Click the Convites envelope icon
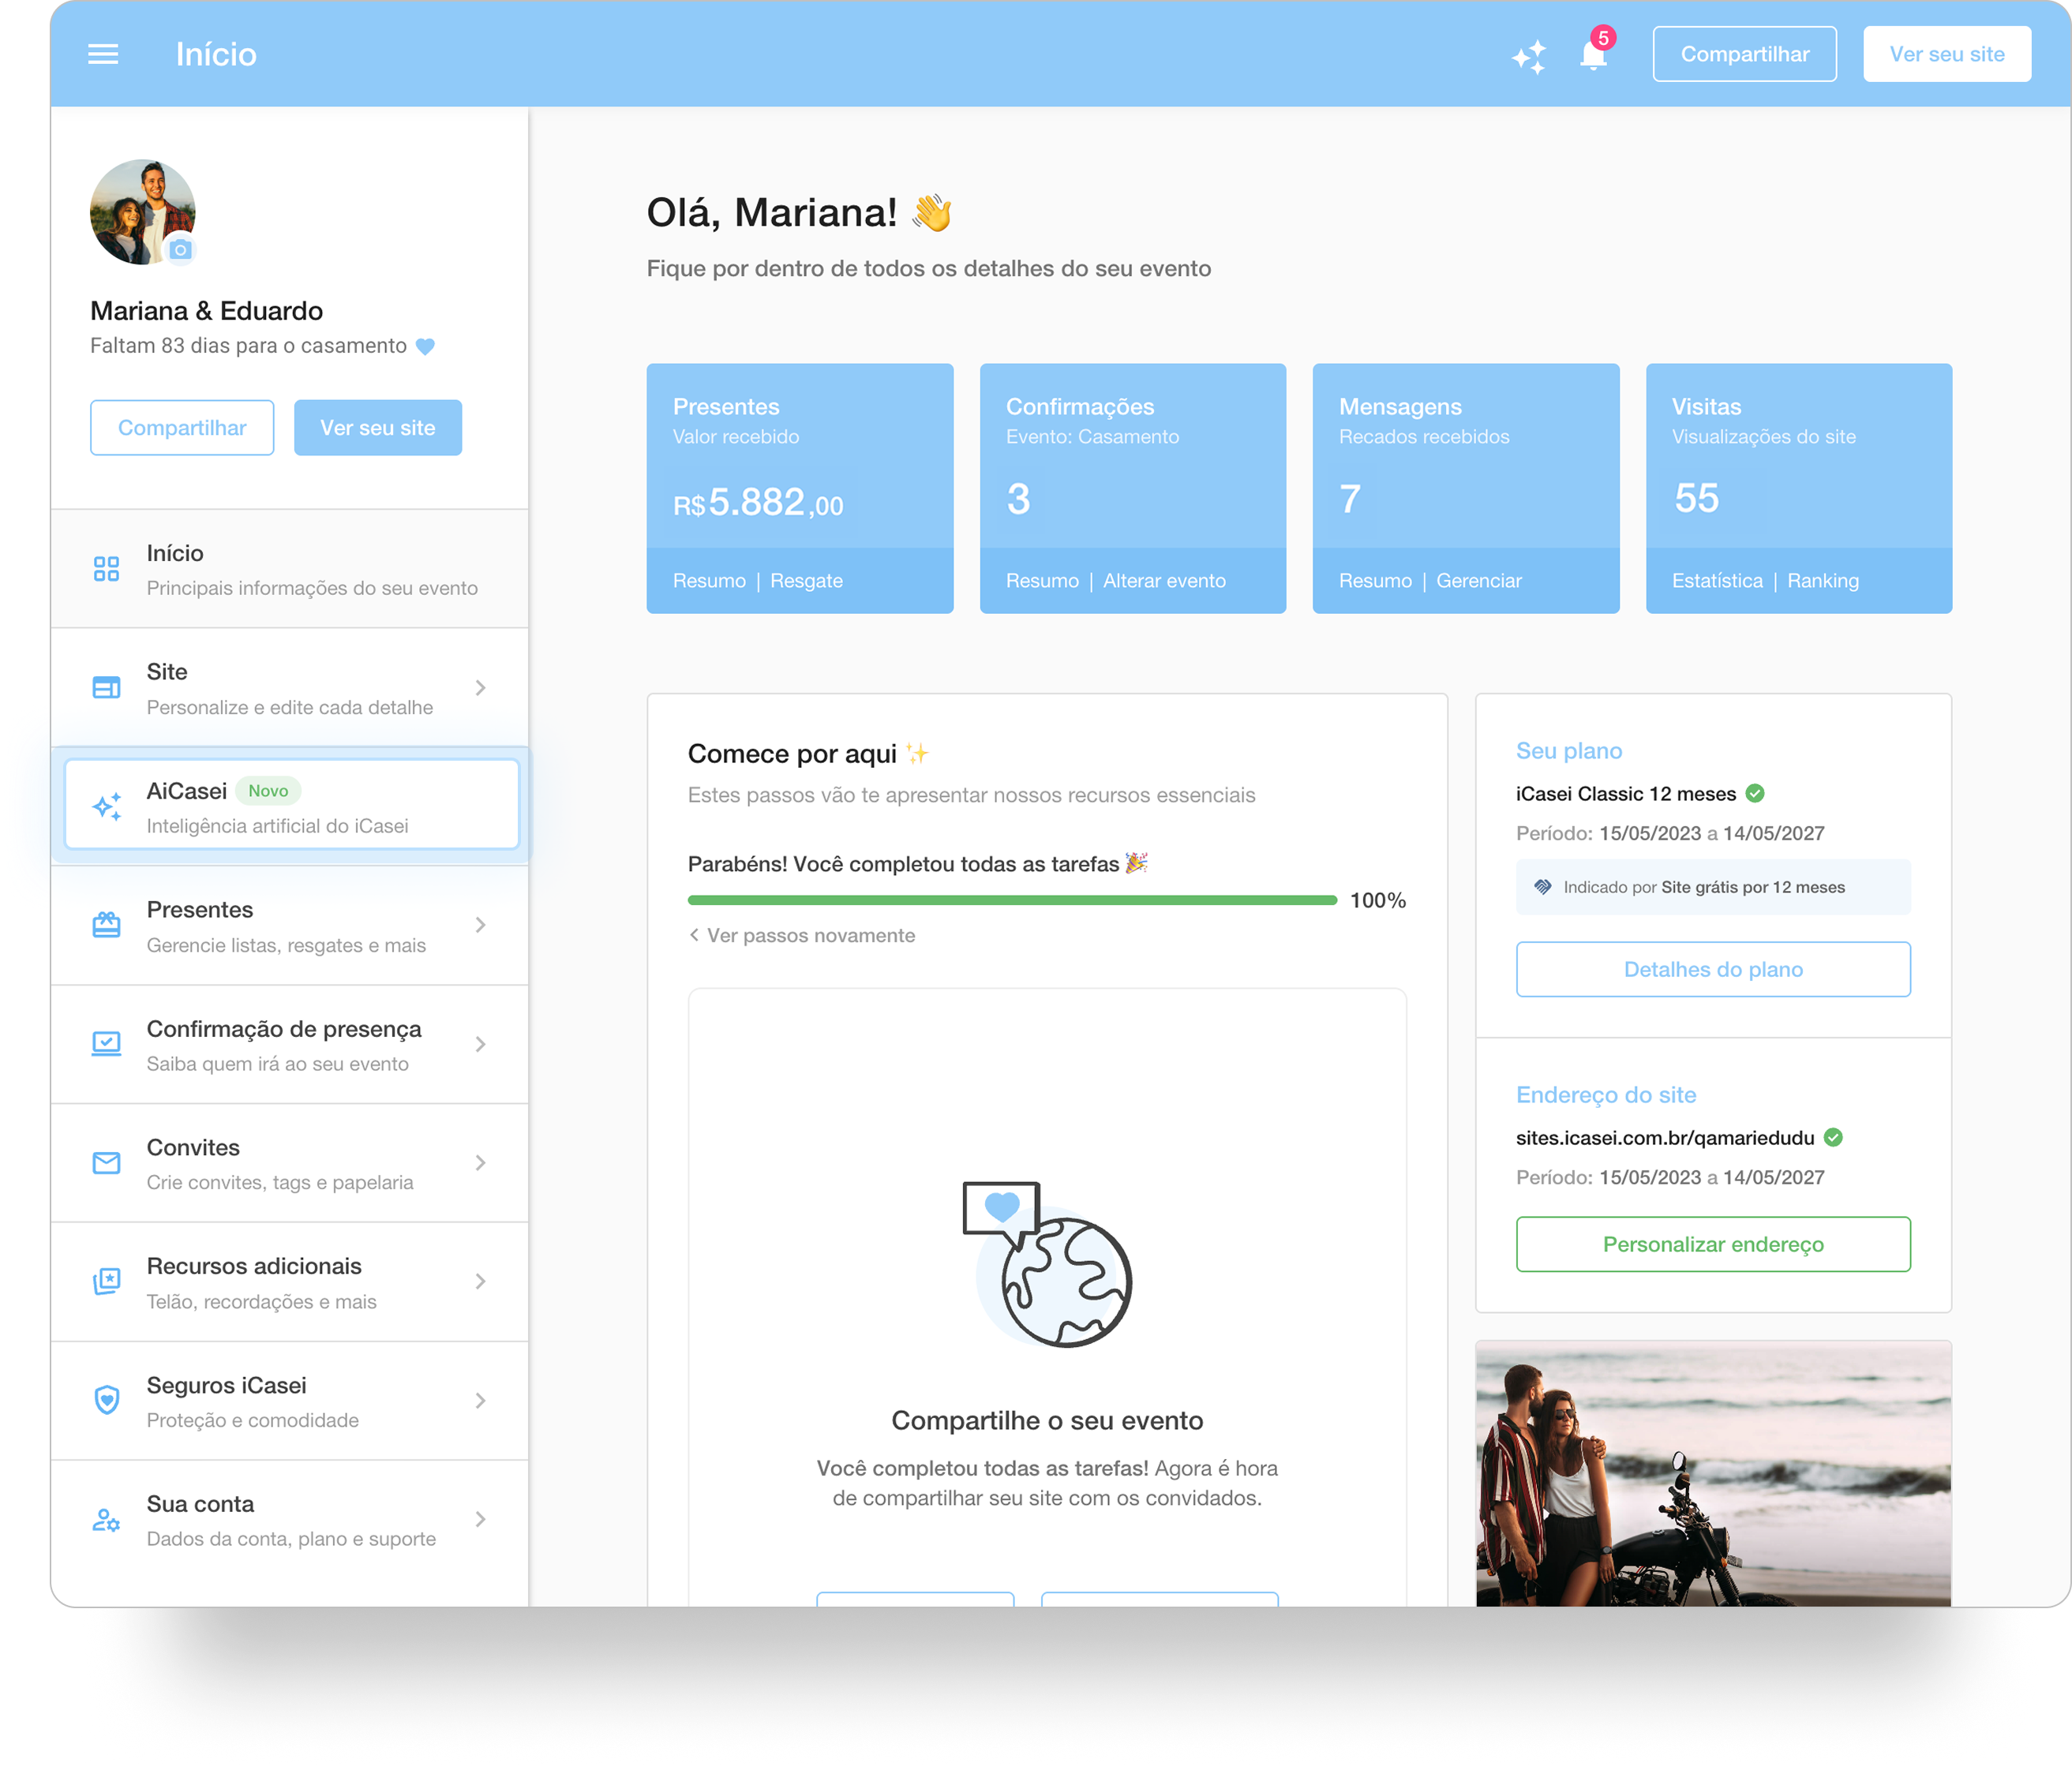Viewport: 2072px width, 1766px height. [x=106, y=1162]
